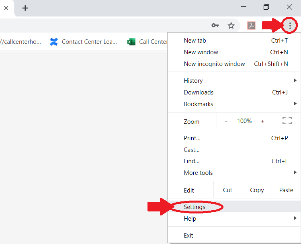Click the Paste edit button
Screen dimensions: 301x244
[286, 190]
